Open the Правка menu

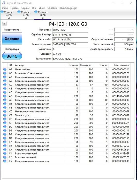click(14, 8)
